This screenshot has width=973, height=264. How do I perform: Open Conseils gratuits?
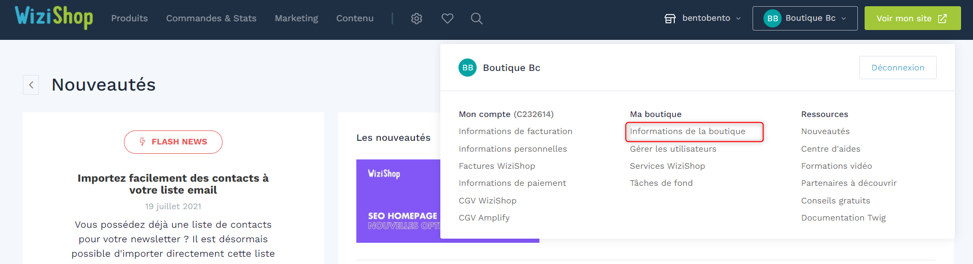tap(836, 201)
